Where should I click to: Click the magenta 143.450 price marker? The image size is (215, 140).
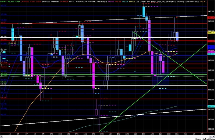(x=211, y=52)
